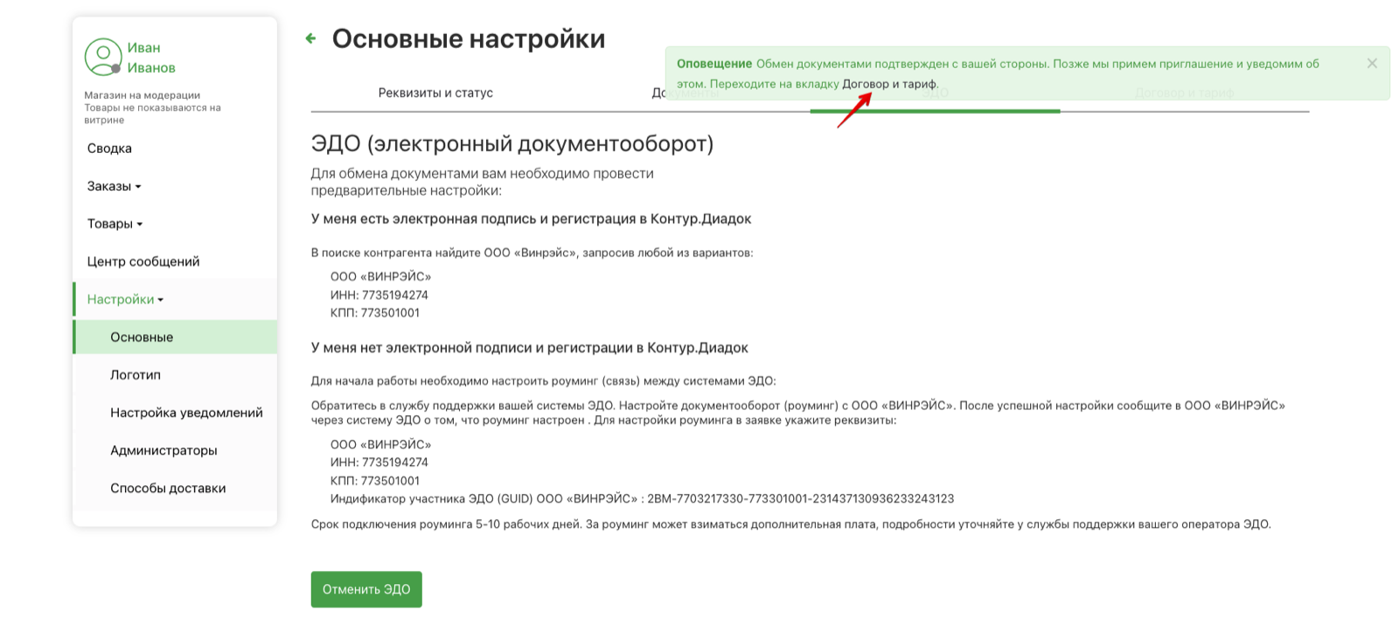
Task: Open Способы доставки settings
Action: pyautogui.click(x=168, y=488)
